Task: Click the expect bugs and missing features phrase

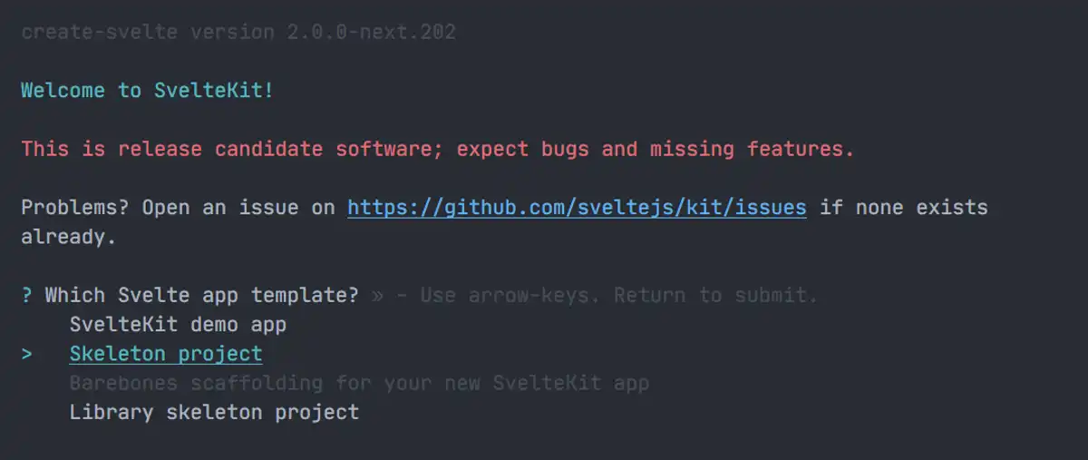Action: tap(656, 149)
